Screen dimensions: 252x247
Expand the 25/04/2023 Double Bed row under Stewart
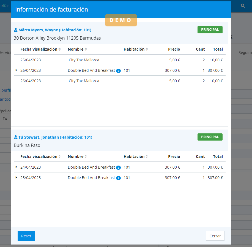coord(16,178)
